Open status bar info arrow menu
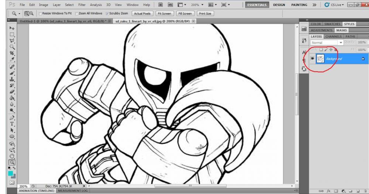The image size is (369, 194). tap(84, 186)
